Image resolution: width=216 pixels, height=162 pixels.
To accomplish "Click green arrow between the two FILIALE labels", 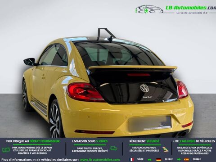I will coord(179,159).
